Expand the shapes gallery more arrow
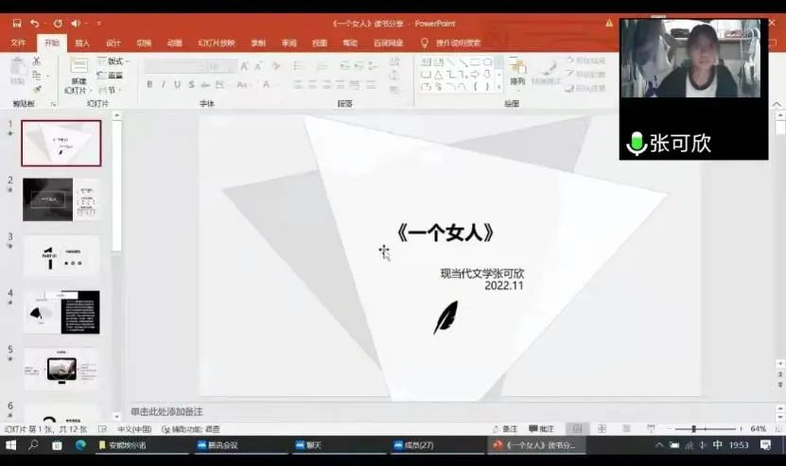The height and width of the screenshot is (466, 786). pyautogui.click(x=499, y=86)
